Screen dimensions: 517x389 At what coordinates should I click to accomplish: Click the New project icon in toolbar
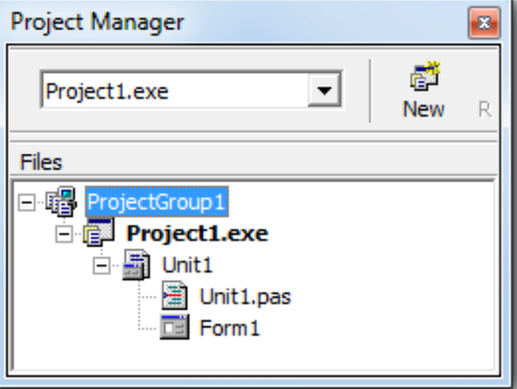(425, 76)
